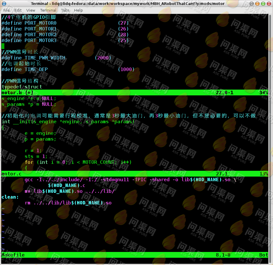Open the Terminal menu
The width and height of the screenshot is (273, 265).
pos(48,10)
